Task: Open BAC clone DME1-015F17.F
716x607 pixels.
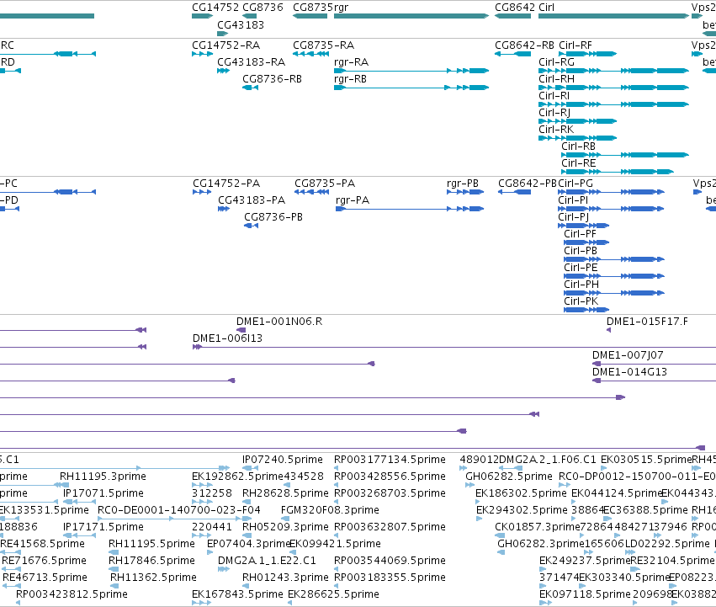Action: pyautogui.click(x=647, y=322)
